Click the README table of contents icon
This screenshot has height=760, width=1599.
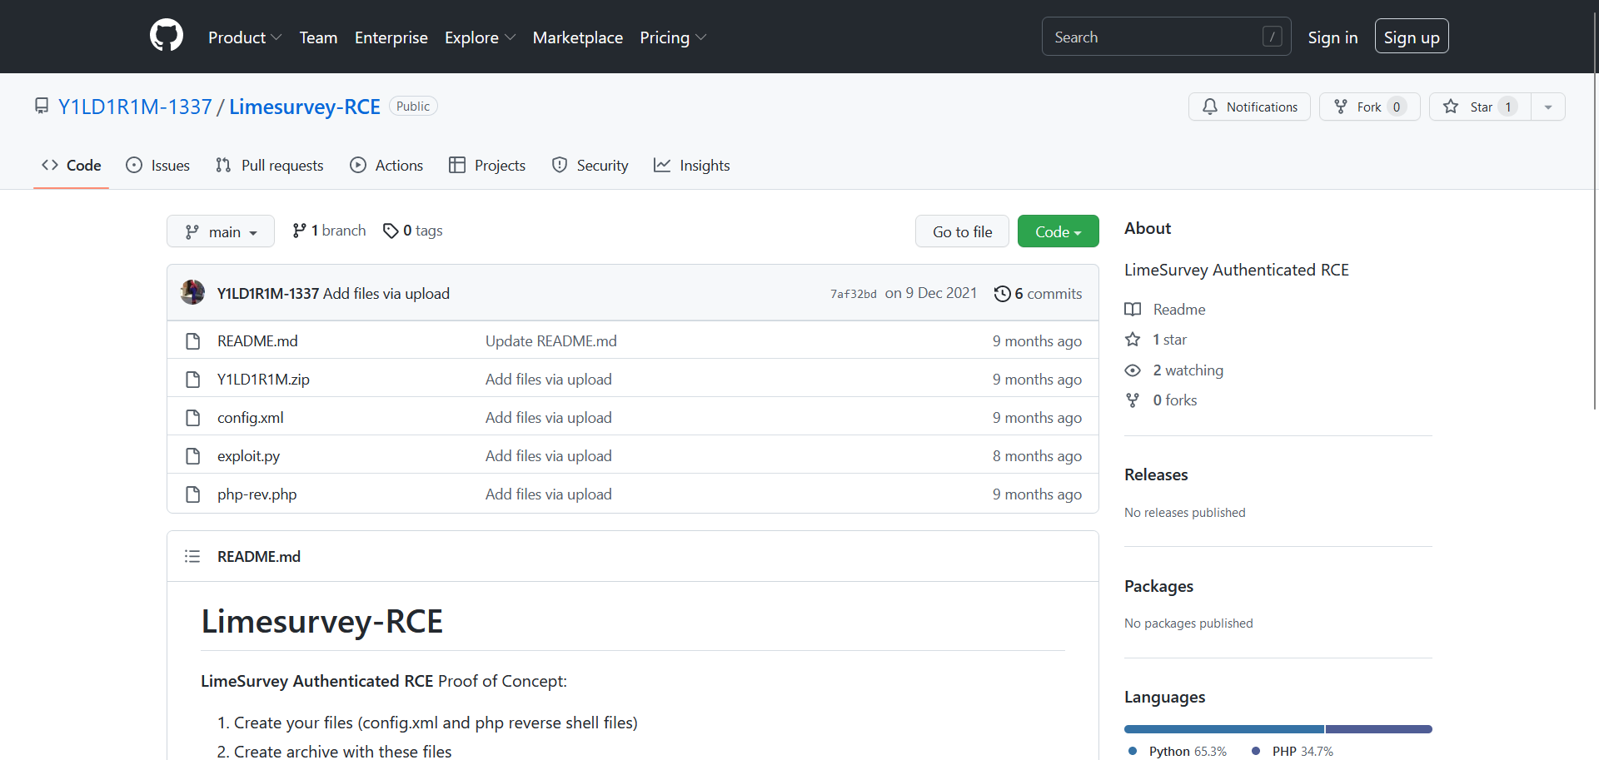point(192,556)
